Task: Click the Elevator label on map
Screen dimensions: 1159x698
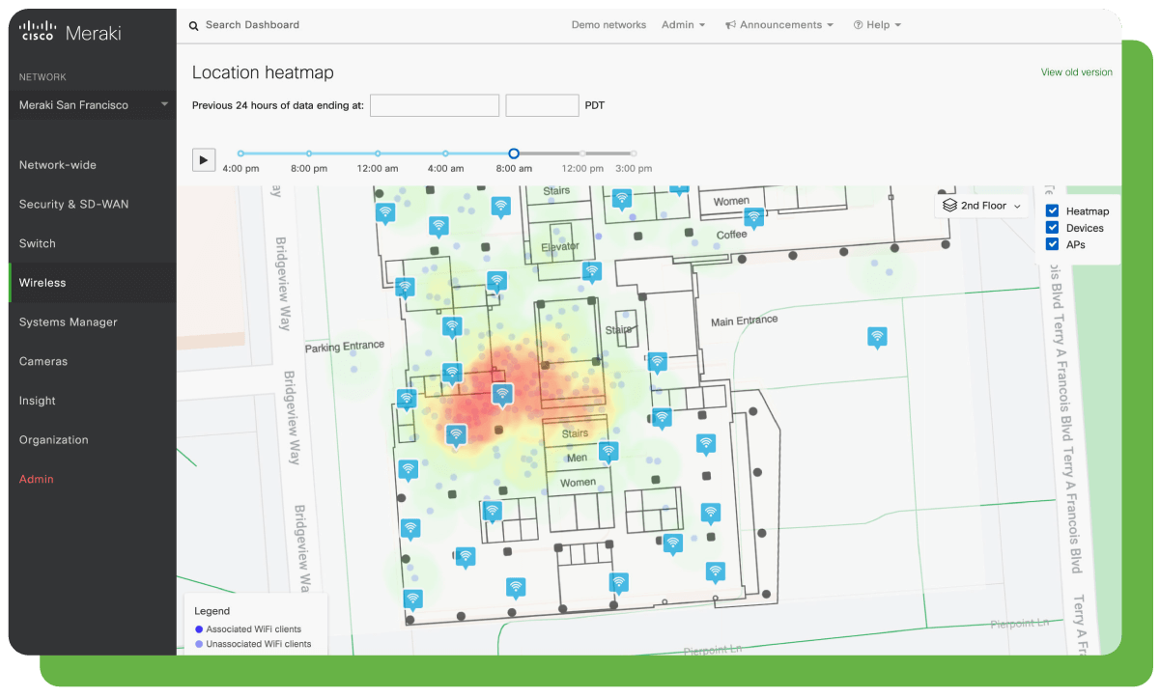Action: point(560,246)
